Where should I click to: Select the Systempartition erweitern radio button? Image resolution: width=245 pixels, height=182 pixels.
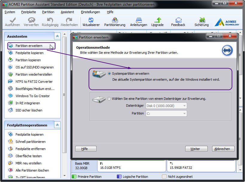click(109, 74)
